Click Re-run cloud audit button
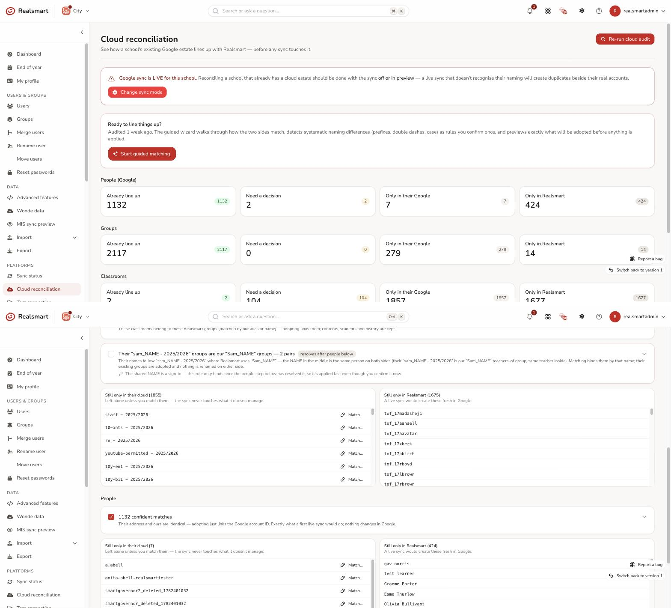The height and width of the screenshot is (608, 671). [625, 39]
